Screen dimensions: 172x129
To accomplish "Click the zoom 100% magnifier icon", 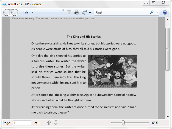I will click(84, 12).
